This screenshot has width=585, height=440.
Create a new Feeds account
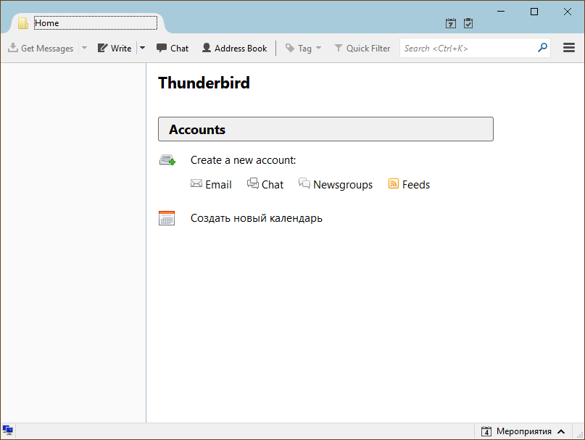[409, 184]
